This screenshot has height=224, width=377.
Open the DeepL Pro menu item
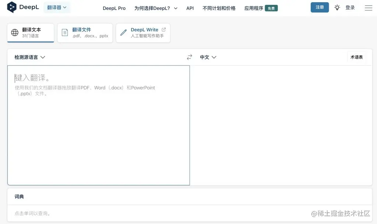coord(114,8)
